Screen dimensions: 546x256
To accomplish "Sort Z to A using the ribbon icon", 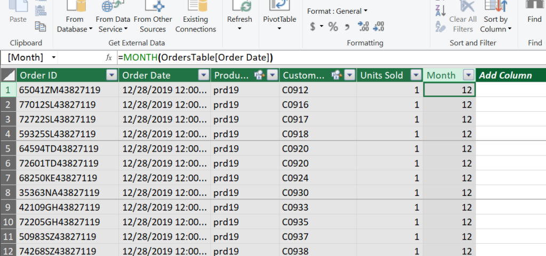I will tap(440, 11).
